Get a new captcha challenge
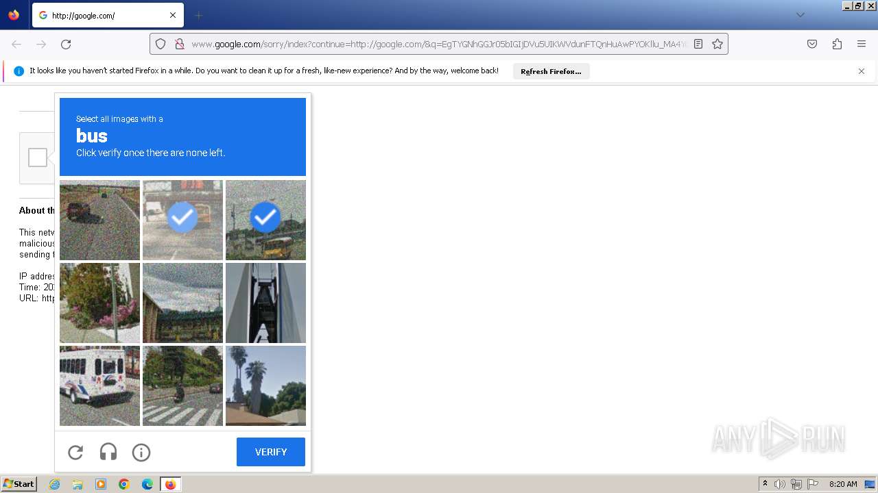 point(75,452)
